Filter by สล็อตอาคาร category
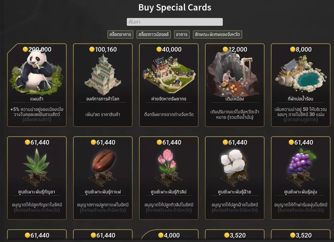This screenshot has height=242, width=334. (x=120, y=34)
